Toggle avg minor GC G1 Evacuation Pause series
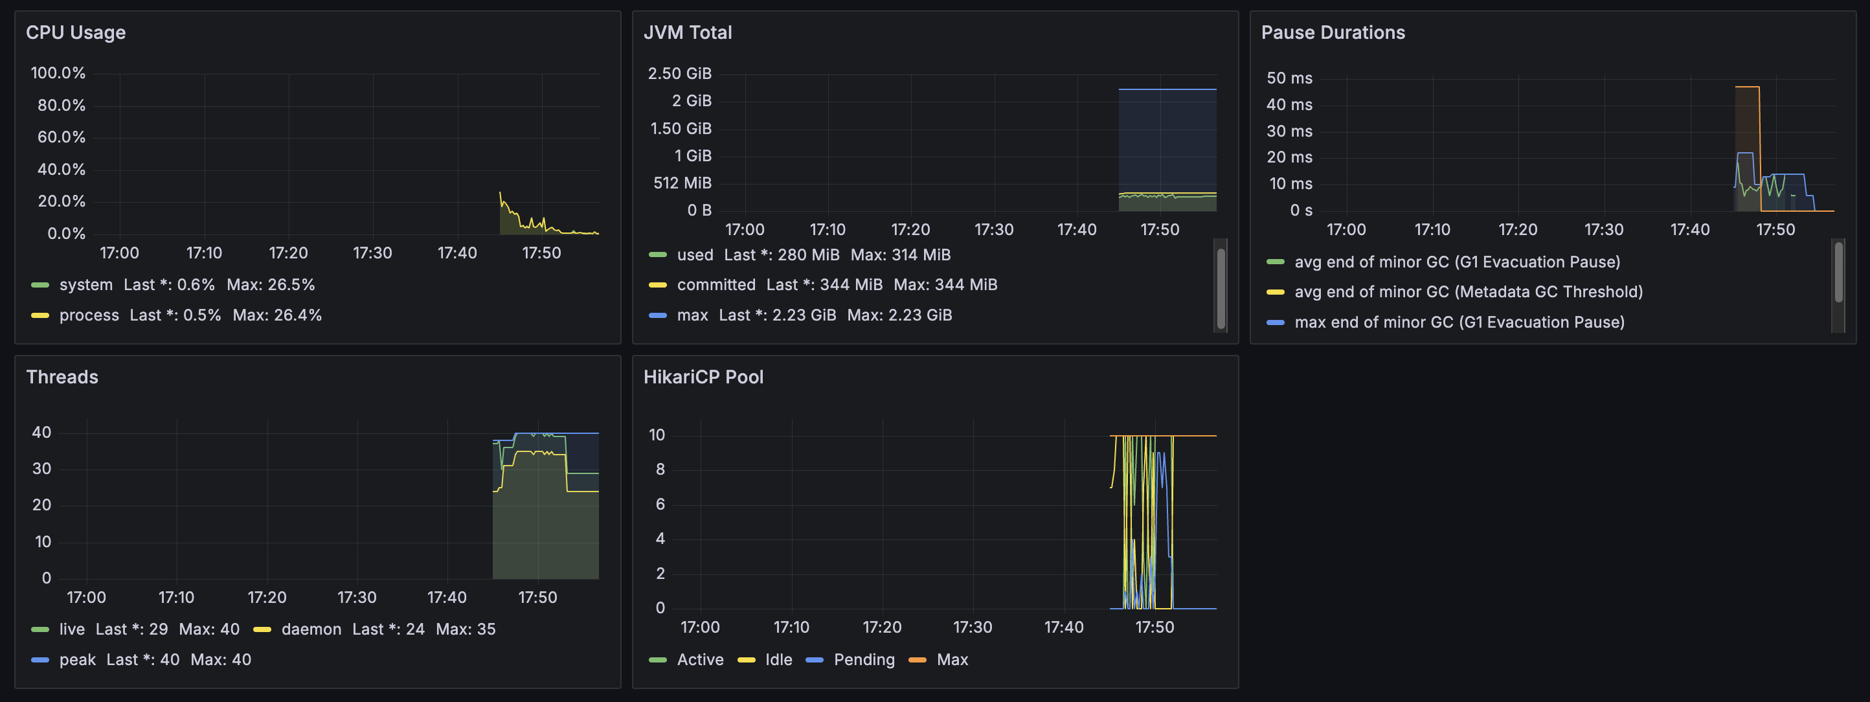 click(x=1456, y=262)
